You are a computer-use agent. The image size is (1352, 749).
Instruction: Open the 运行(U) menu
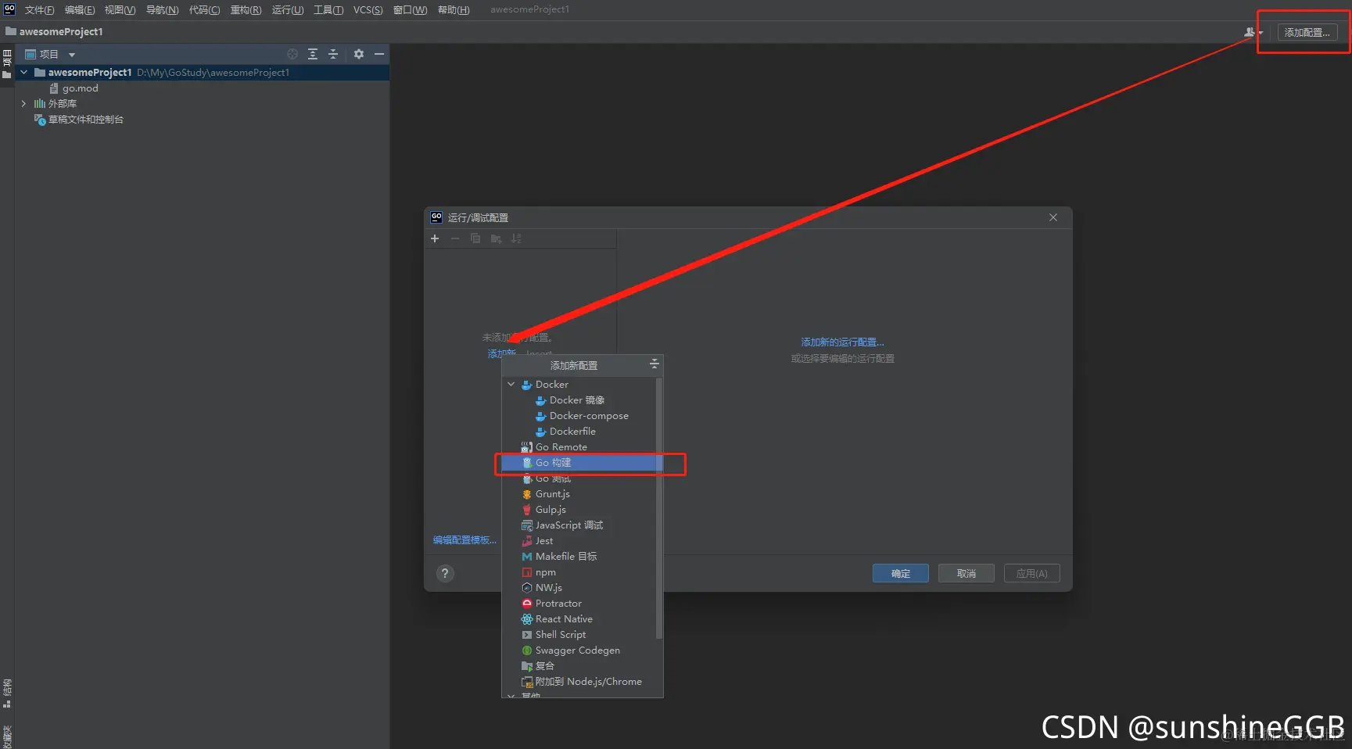click(x=288, y=10)
